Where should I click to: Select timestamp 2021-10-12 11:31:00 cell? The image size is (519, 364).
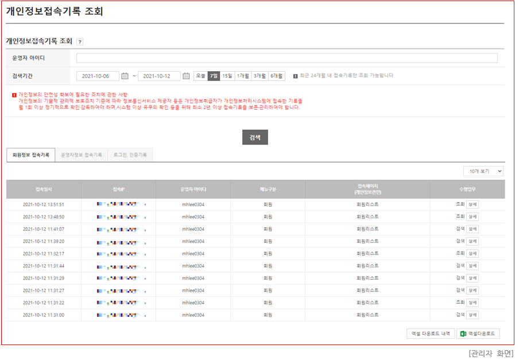(44, 315)
